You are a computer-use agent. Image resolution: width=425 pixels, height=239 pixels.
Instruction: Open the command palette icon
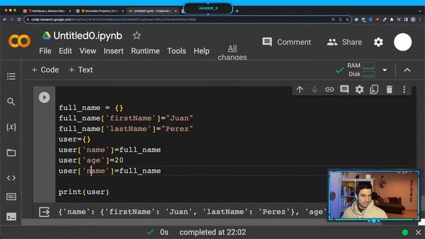(x=11, y=197)
